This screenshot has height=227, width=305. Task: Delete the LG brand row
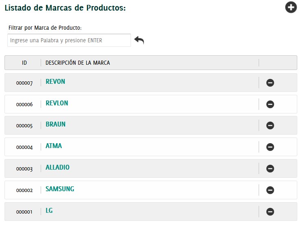270,212
